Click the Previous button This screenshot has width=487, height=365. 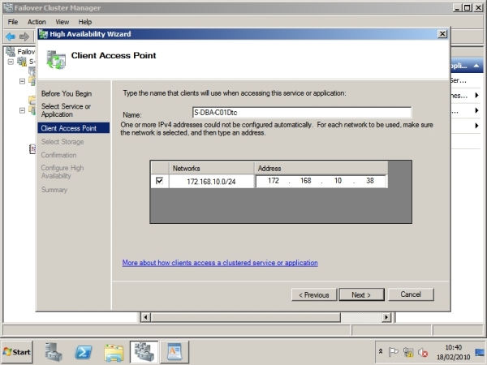click(x=314, y=294)
